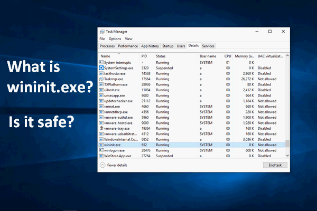317x211 pixels.
Task: Click the wininit.exe process icon
Action: pyautogui.click(x=101, y=145)
